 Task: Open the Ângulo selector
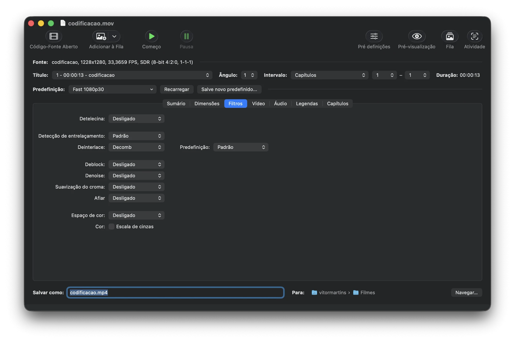click(x=249, y=75)
